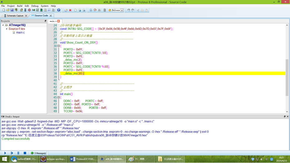The width and height of the screenshot is (290, 163).
Task: Float the Projects panel
Action: pyautogui.click(x=45, y=21)
